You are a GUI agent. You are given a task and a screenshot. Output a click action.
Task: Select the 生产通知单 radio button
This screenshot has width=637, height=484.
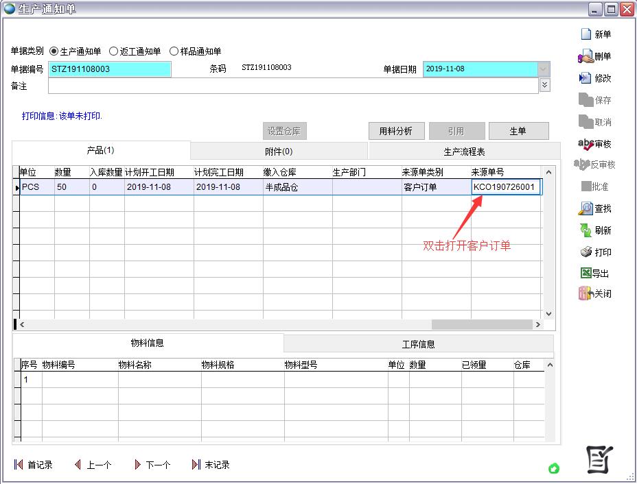pos(54,51)
